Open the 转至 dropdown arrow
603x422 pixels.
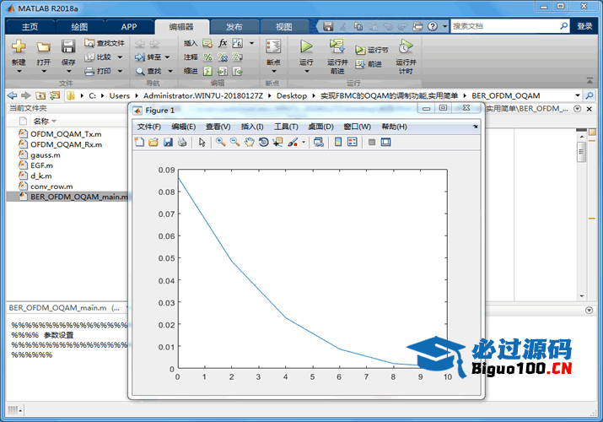click(167, 57)
